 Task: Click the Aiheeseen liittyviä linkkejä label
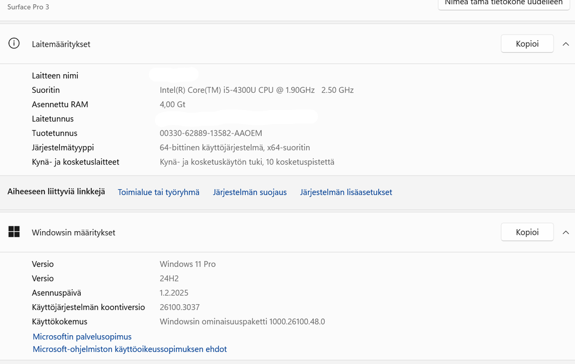(x=56, y=192)
